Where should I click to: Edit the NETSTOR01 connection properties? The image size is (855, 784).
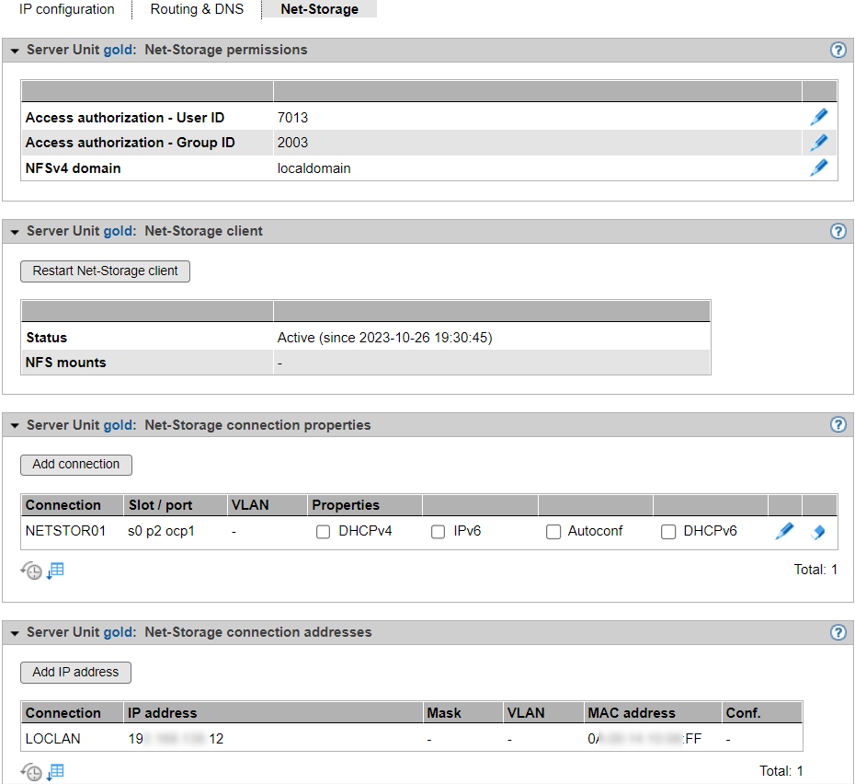(x=784, y=531)
